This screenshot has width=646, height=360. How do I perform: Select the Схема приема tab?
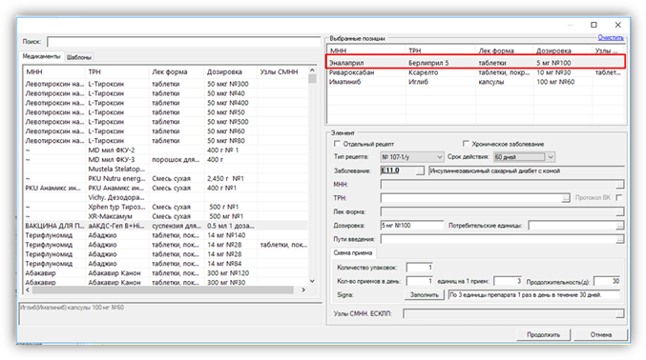pos(353,253)
